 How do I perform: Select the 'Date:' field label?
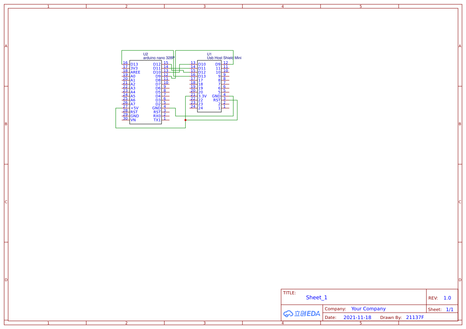click(330, 317)
